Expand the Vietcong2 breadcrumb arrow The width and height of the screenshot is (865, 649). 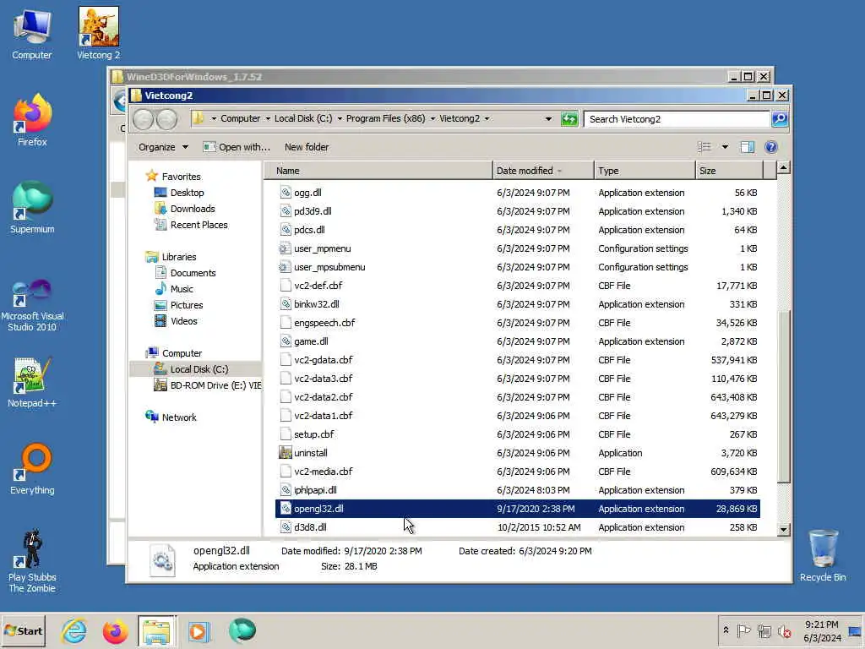coord(487,118)
